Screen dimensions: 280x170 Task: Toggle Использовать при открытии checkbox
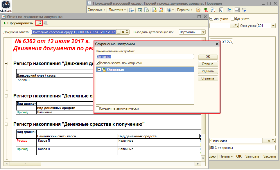click(98, 63)
